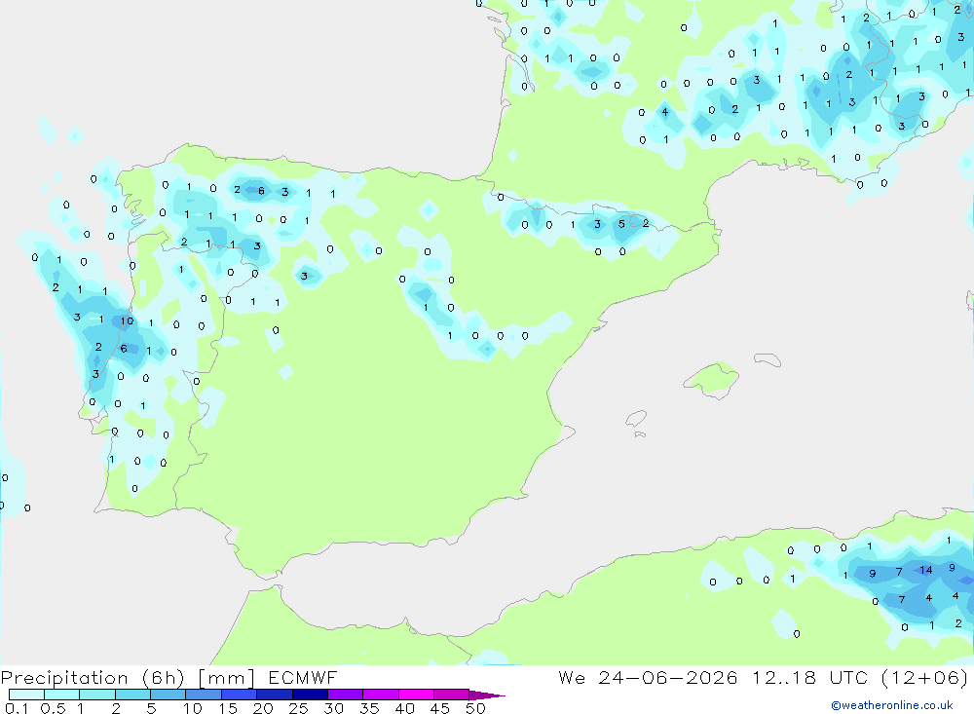This screenshot has width=974, height=714.
Task: Click legend label "50"
Action: point(475,708)
